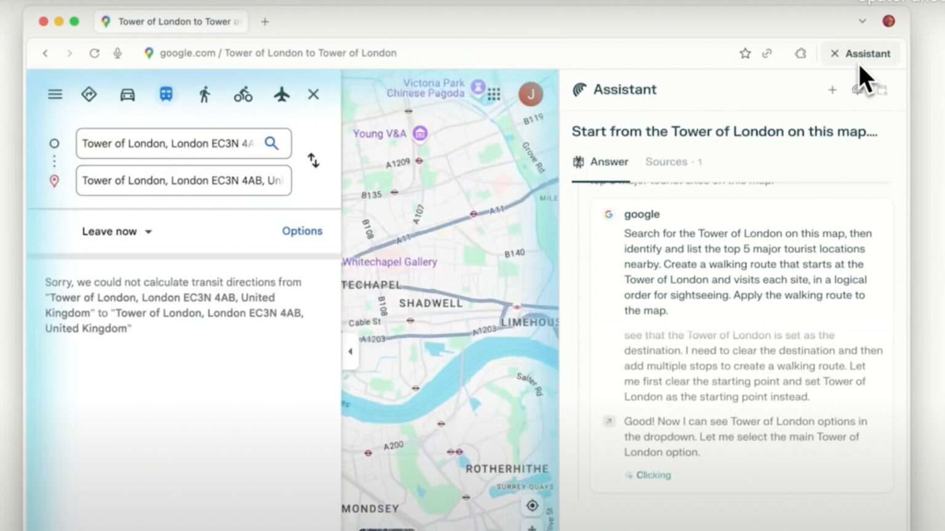Click the starting point input field
945x531 pixels.
[x=169, y=144]
